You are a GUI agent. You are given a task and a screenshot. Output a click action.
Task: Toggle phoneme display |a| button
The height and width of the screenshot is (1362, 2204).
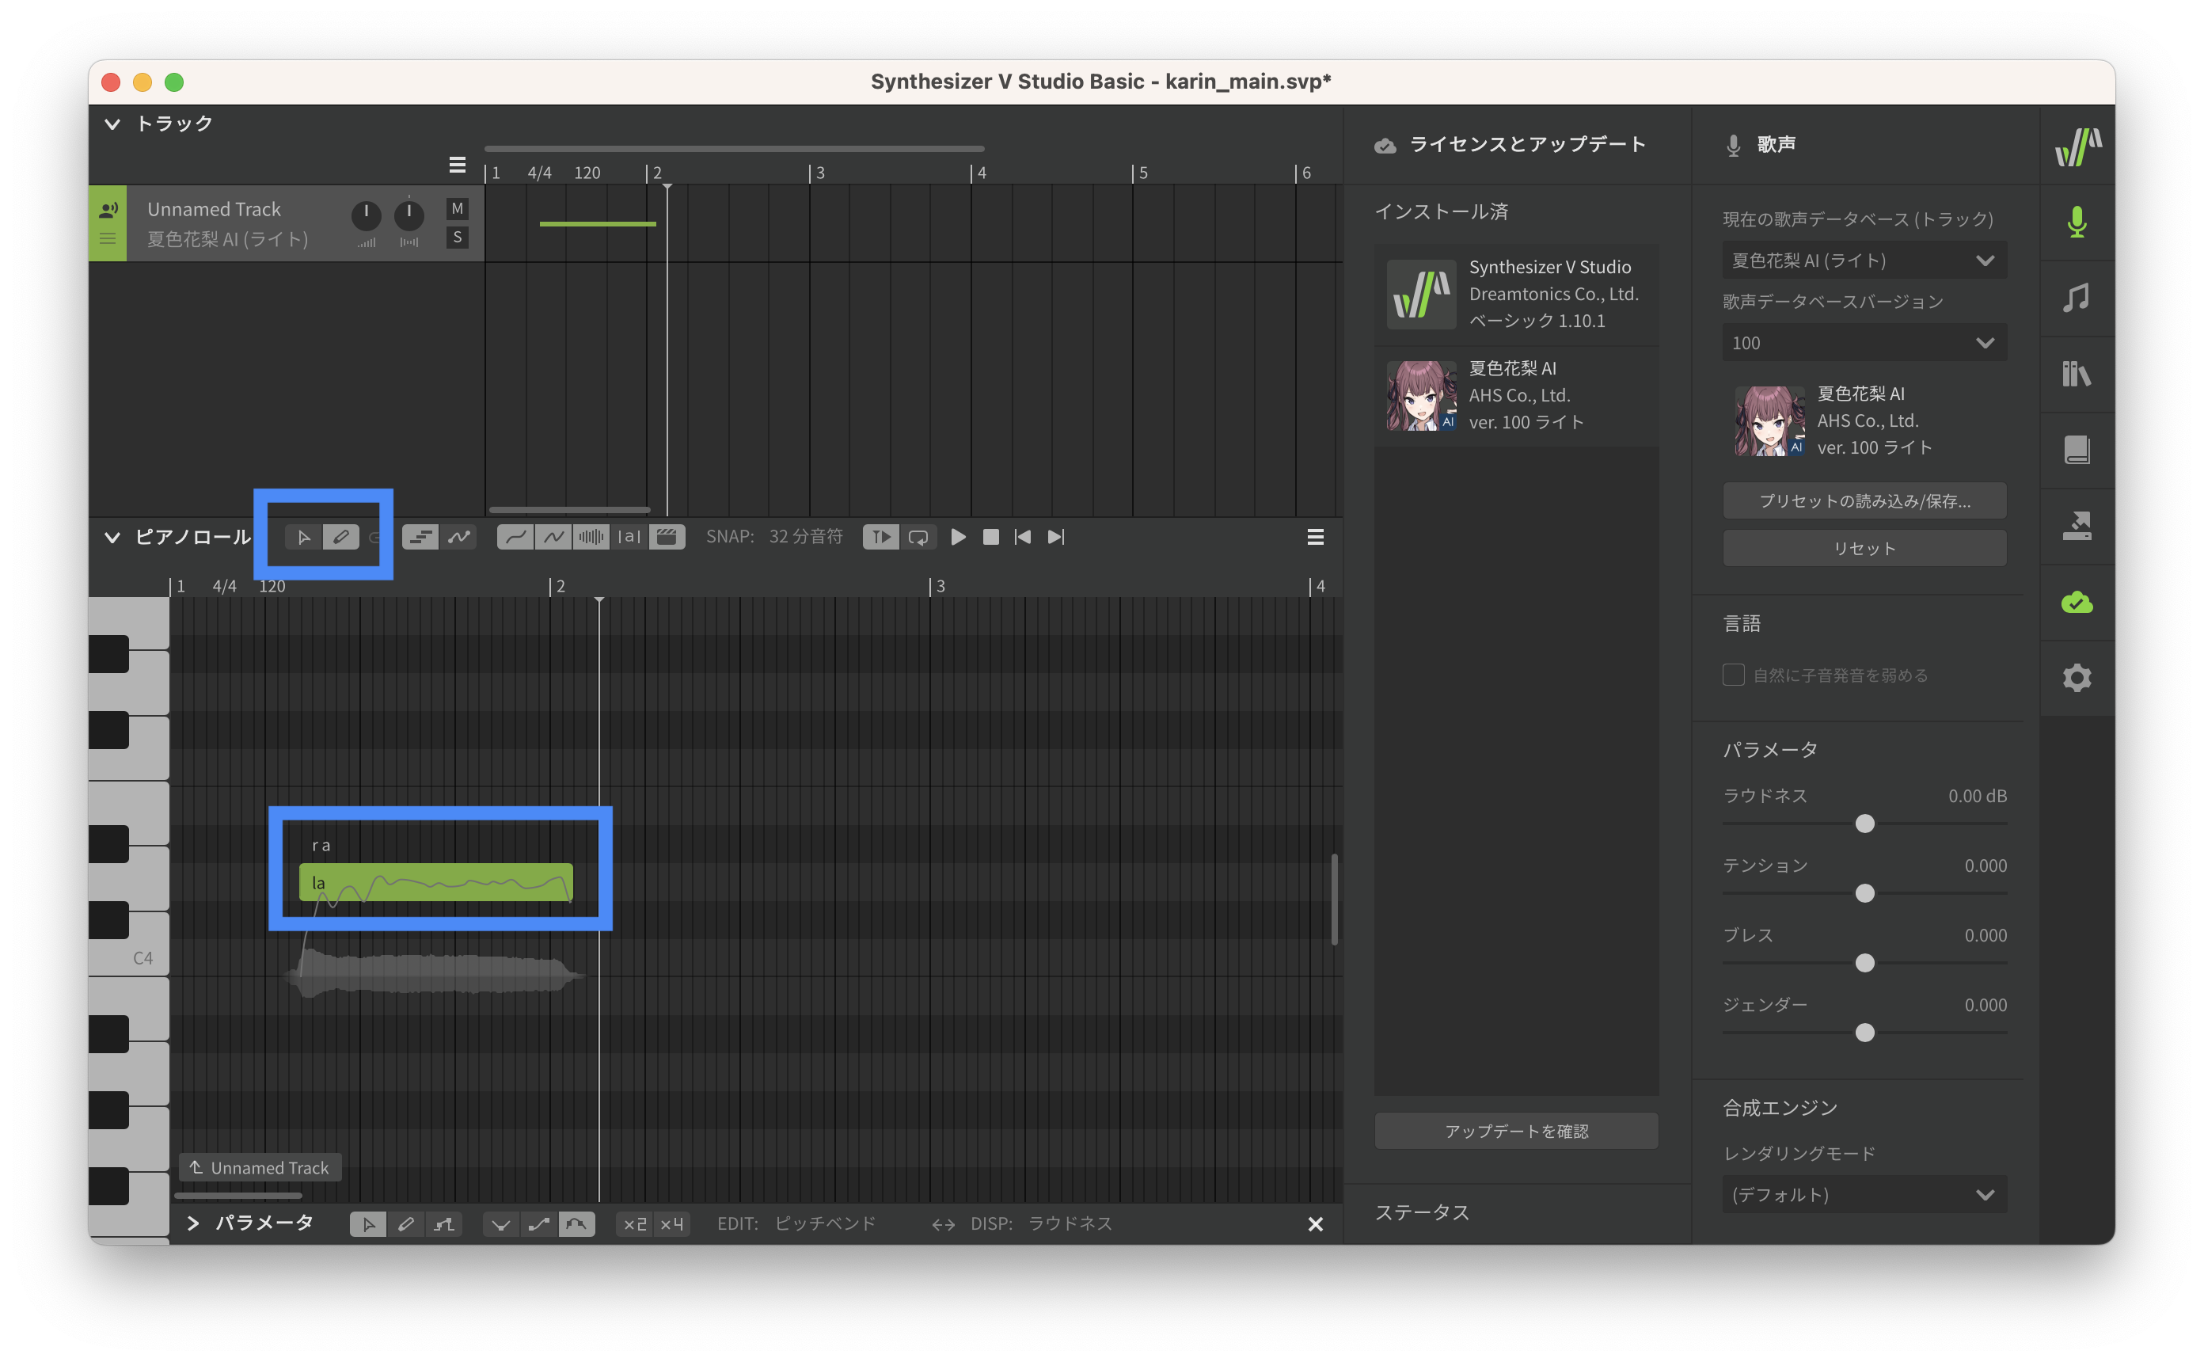pyautogui.click(x=629, y=537)
